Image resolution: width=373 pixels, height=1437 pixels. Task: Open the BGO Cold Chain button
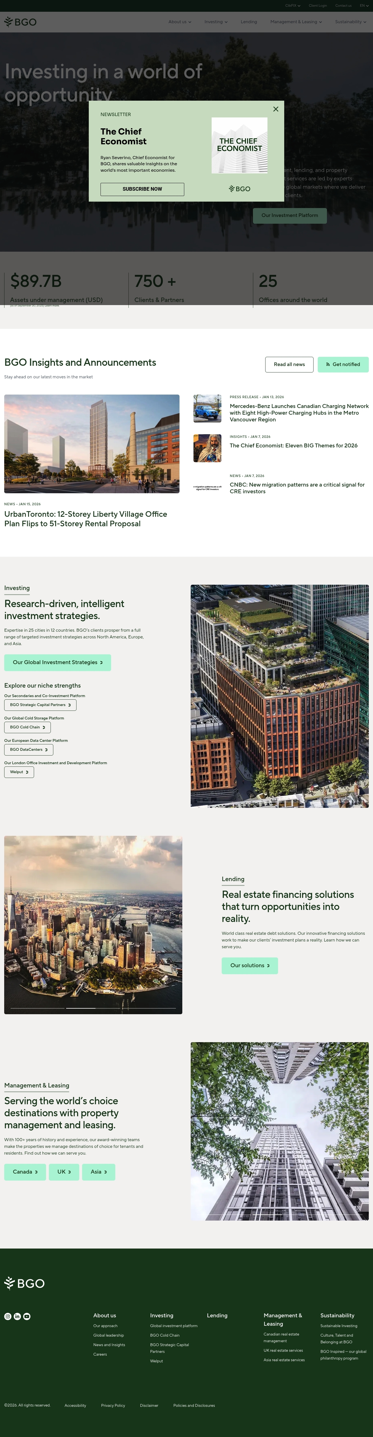[28, 727]
